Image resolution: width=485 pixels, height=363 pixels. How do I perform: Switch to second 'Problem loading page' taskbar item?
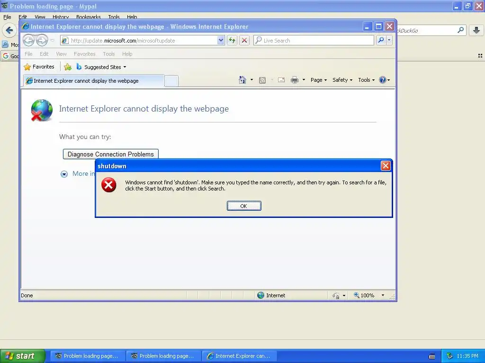tap(163, 356)
